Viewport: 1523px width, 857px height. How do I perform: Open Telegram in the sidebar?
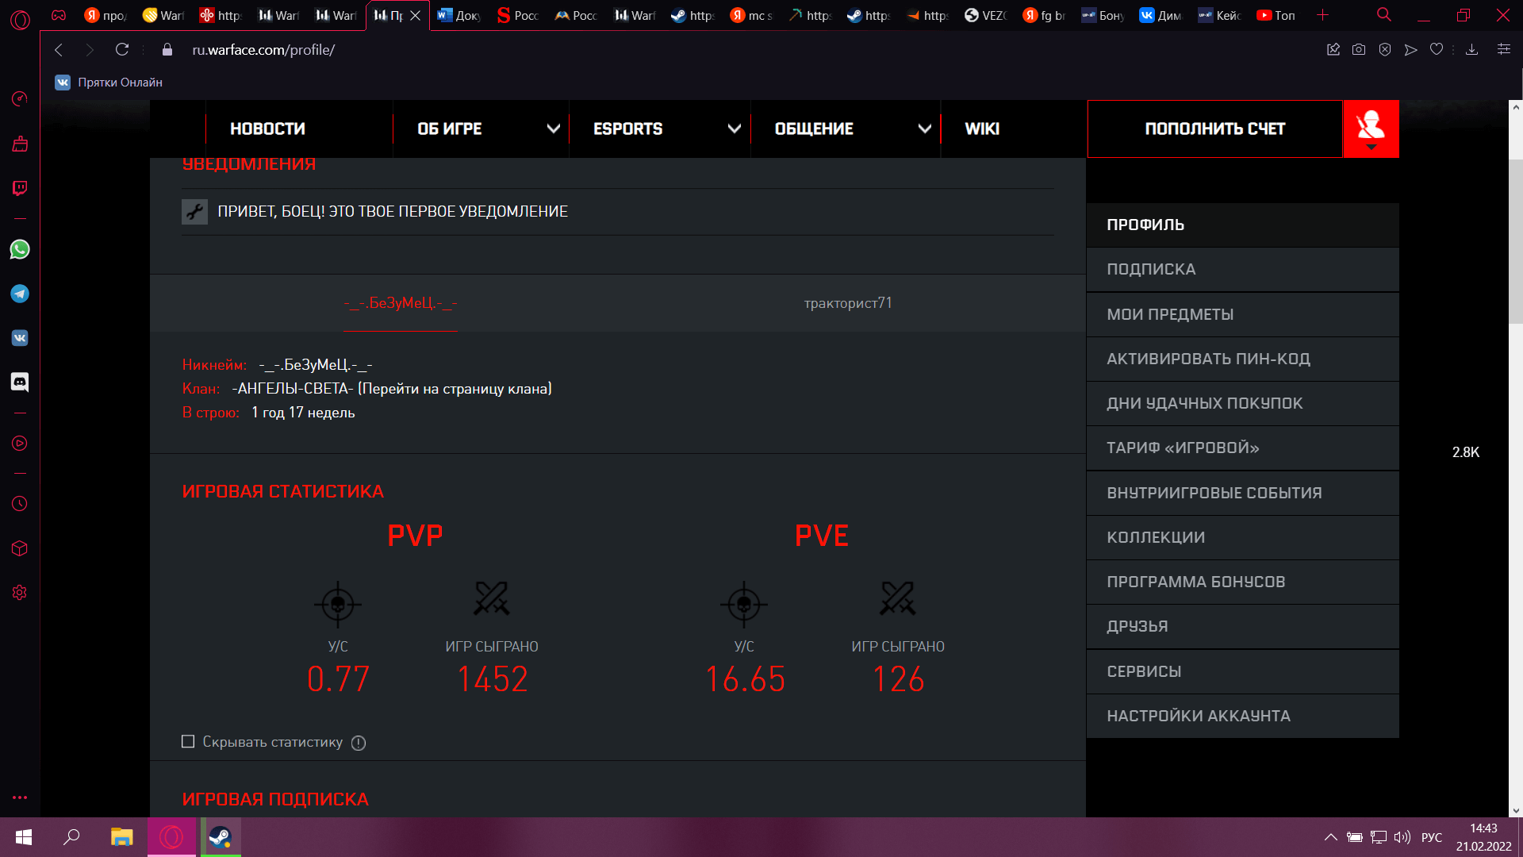(x=20, y=294)
